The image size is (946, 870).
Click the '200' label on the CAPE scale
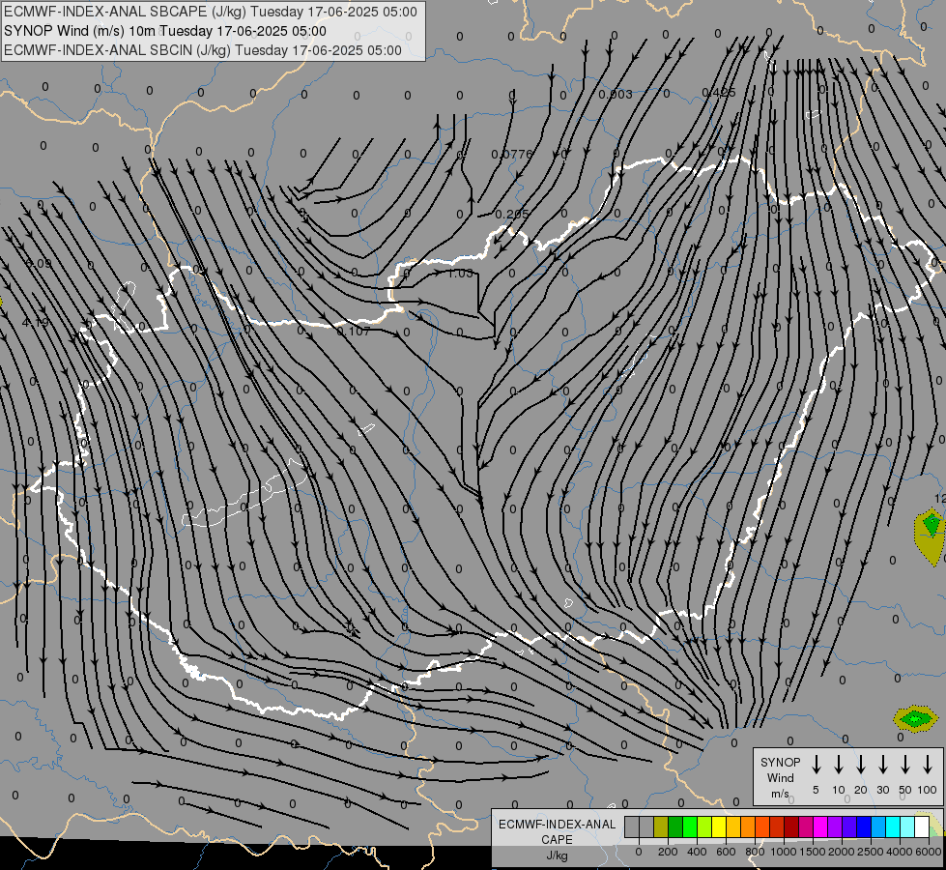coord(668,852)
